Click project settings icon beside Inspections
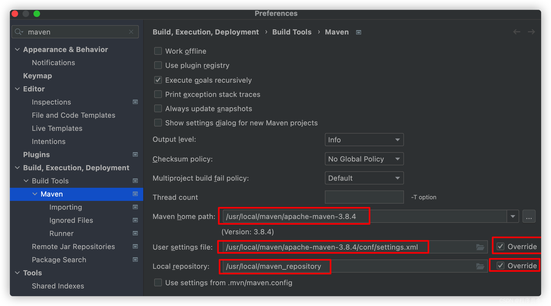The image size is (551, 306). coord(135,102)
